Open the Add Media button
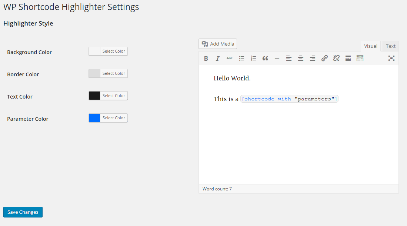Screen dimensions: 407x226 click(x=218, y=44)
